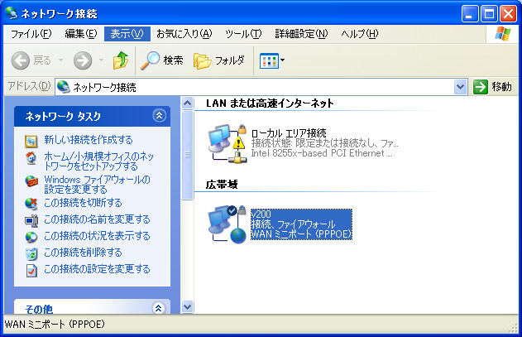Open the フォルダ pane toolbar button

[x=219, y=60]
